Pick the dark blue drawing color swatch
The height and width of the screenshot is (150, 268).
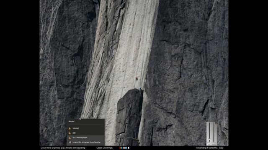coord(123,148)
